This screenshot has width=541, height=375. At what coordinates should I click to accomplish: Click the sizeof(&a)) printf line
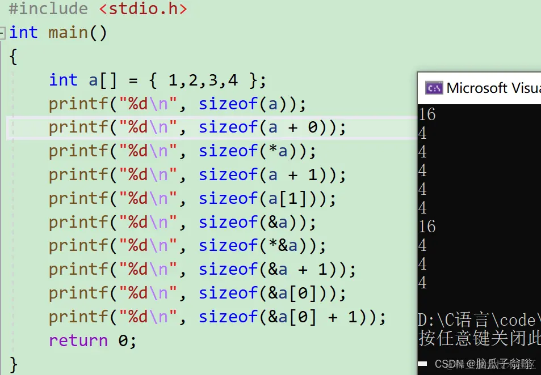(x=182, y=223)
